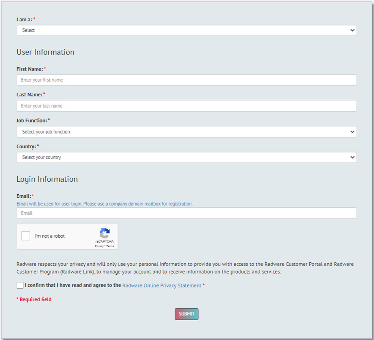Open the Country selection dropdown
This screenshot has height=340, width=374.
coord(186,158)
